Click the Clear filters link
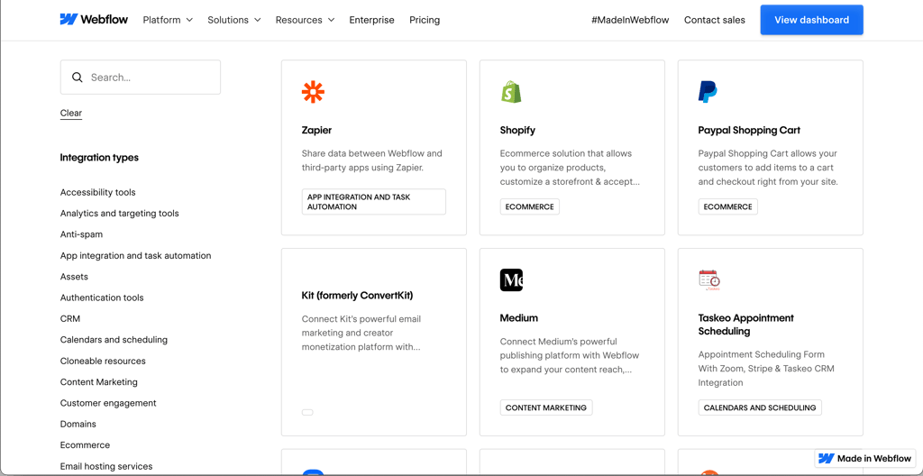 tap(70, 113)
